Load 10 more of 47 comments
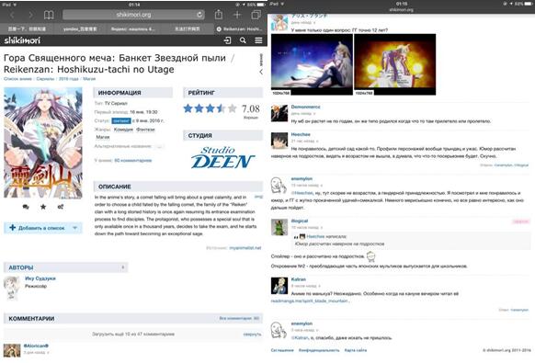The width and height of the screenshot is (535, 363). pyautogui.click(x=133, y=334)
